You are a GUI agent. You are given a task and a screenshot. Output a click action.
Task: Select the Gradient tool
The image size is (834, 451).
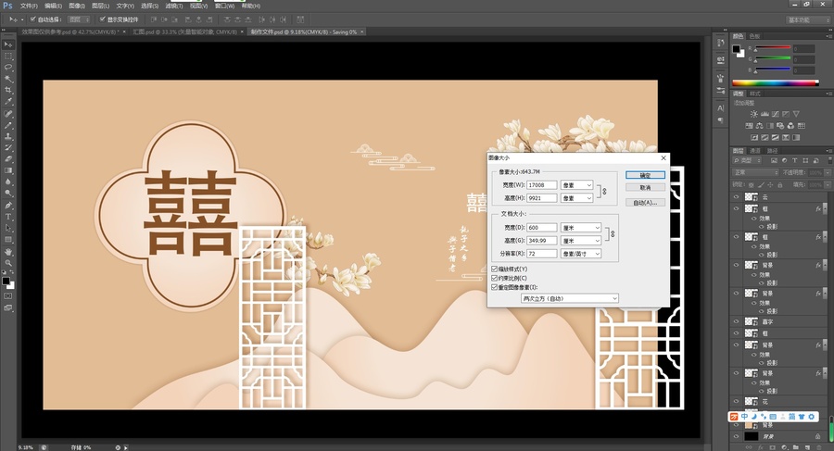pyautogui.click(x=8, y=170)
